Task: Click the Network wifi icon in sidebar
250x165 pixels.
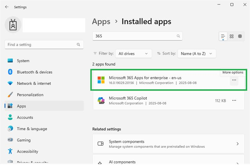Action: tap(10, 83)
